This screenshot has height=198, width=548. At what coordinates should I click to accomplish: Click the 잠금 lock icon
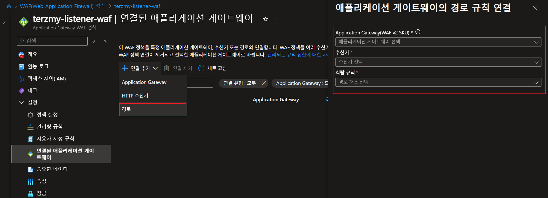pos(30,193)
